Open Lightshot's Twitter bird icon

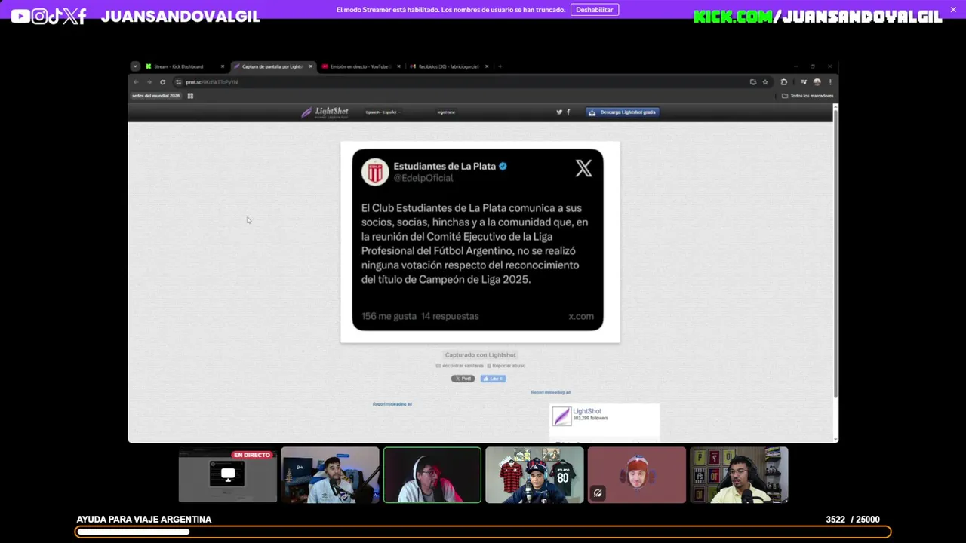coord(559,112)
